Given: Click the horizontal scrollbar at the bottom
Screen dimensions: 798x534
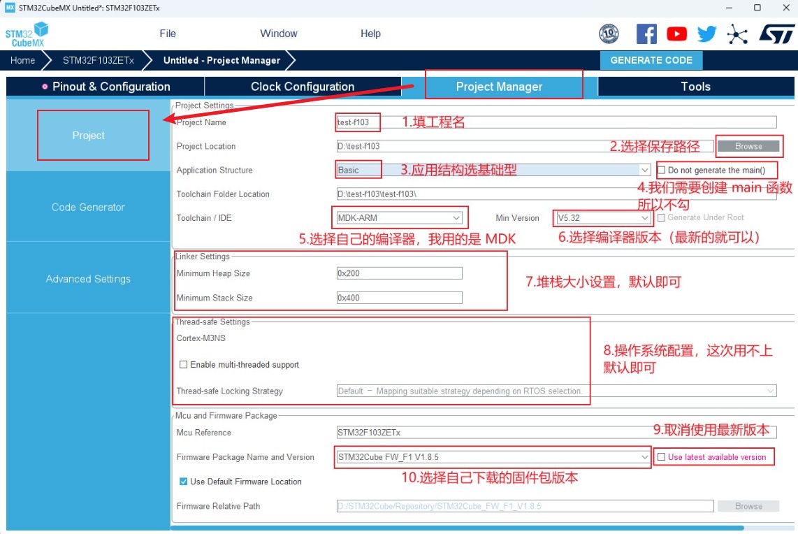Looking at the screenshot, I should point(457,528).
